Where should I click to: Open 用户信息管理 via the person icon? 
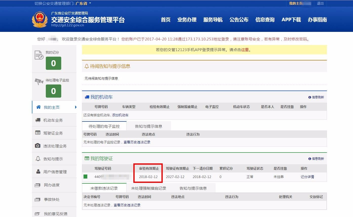click(x=38, y=171)
